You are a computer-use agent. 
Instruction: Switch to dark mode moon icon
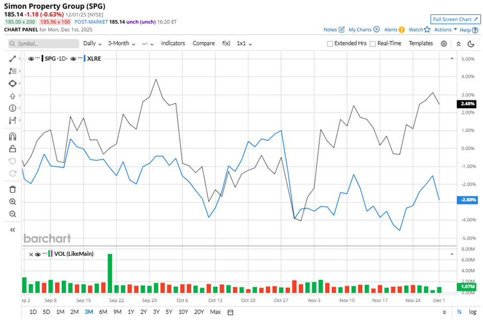pyautogui.click(x=471, y=44)
